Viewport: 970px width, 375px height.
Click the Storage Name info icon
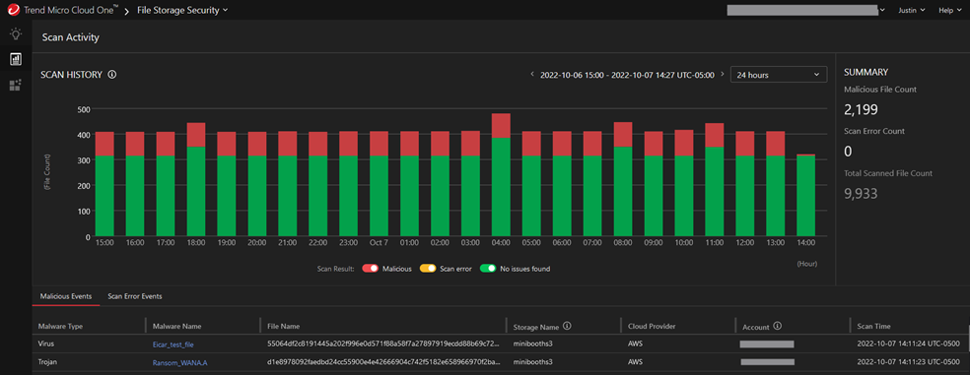point(567,326)
